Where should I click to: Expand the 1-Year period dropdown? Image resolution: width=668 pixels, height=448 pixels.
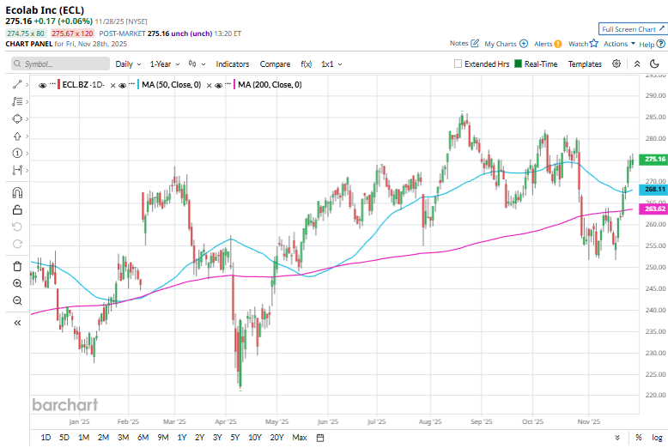pos(164,64)
